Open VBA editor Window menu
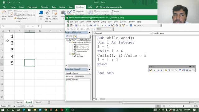Viewport: 199px width, 112px height. [x=132, y=22]
